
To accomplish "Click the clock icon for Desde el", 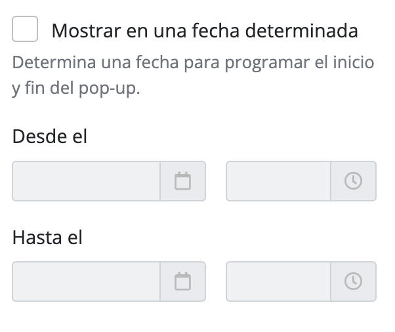I will tap(353, 181).
